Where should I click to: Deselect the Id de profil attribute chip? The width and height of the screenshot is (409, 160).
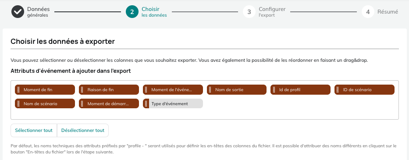pyautogui.click(x=300, y=89)
